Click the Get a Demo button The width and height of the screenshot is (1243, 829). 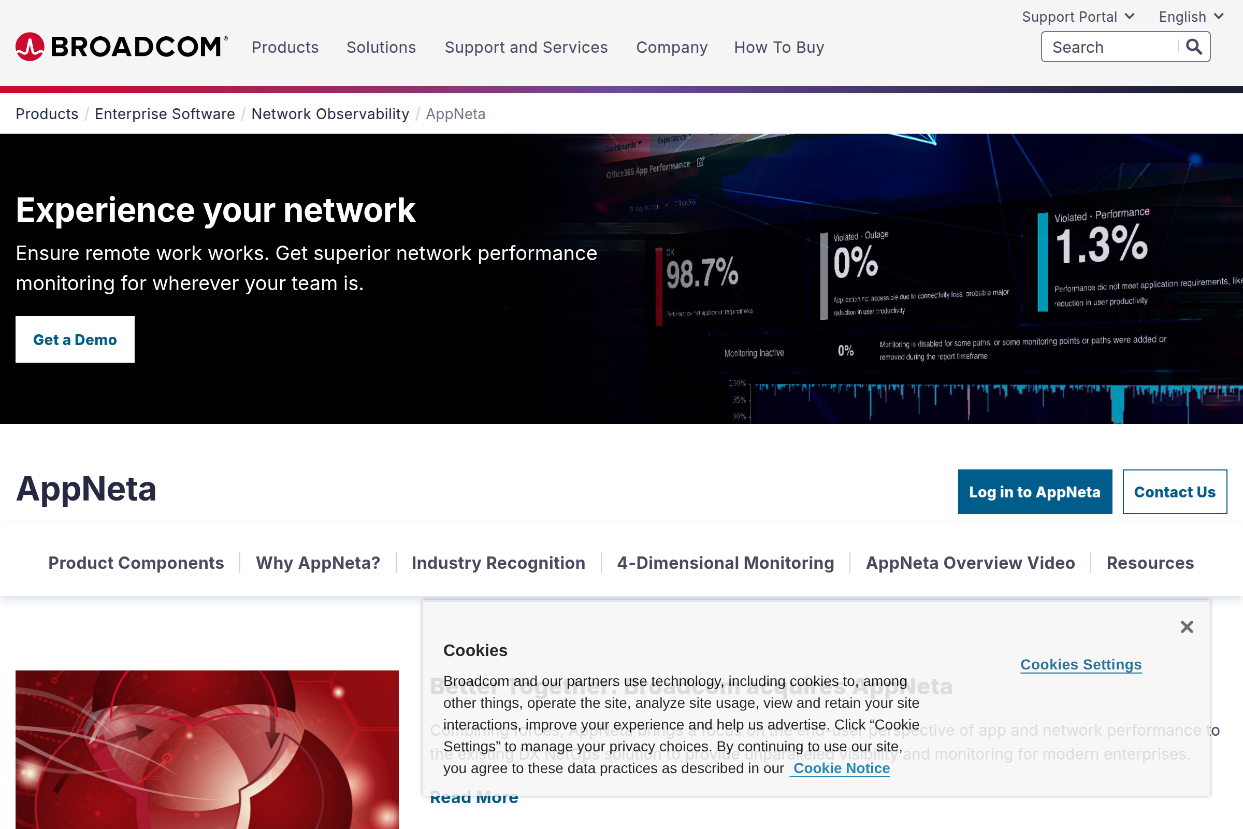click(x=75, y=339)
